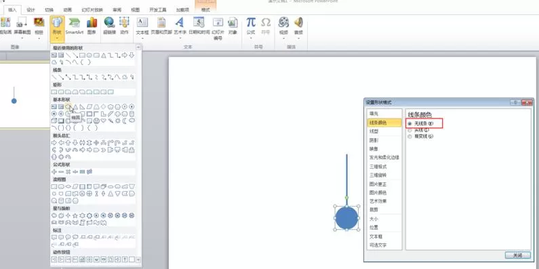Switch to the 插入 Insert tab
The image size is (539, 269).
12,10
